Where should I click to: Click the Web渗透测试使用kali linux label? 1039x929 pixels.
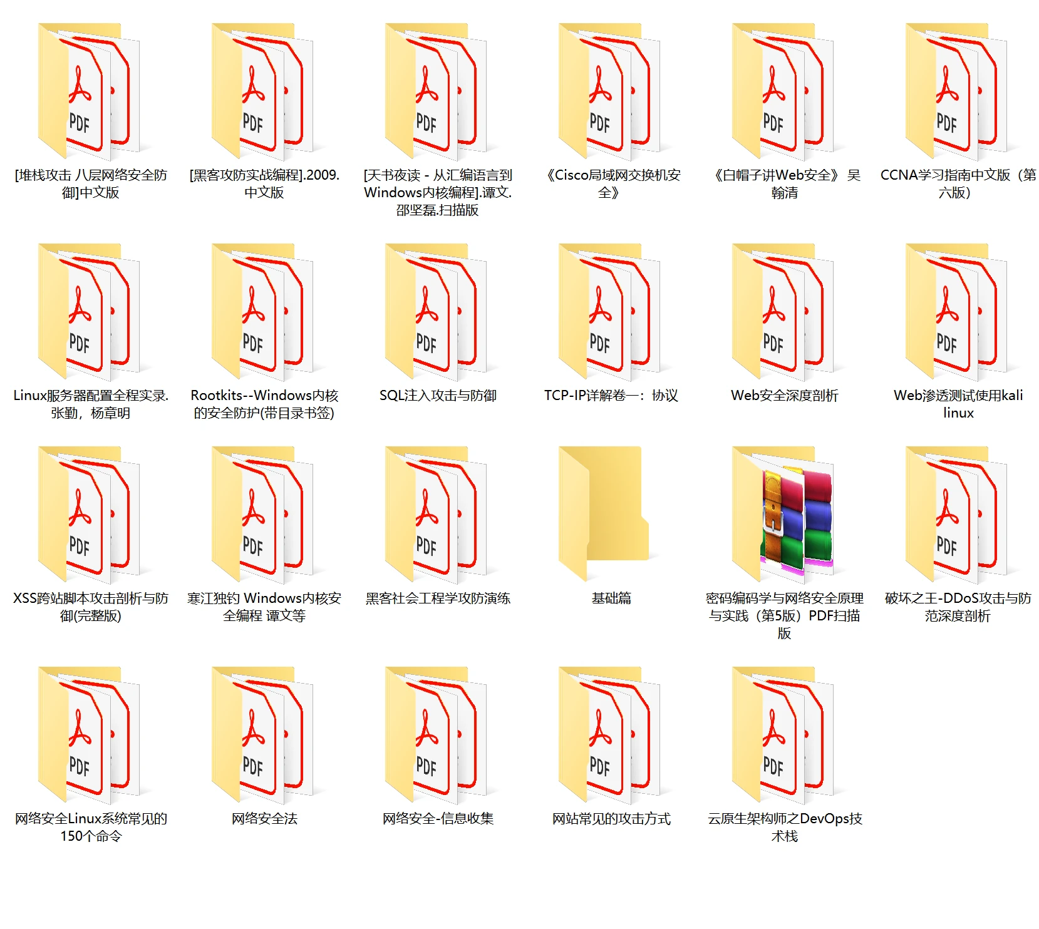pos(958,404)
